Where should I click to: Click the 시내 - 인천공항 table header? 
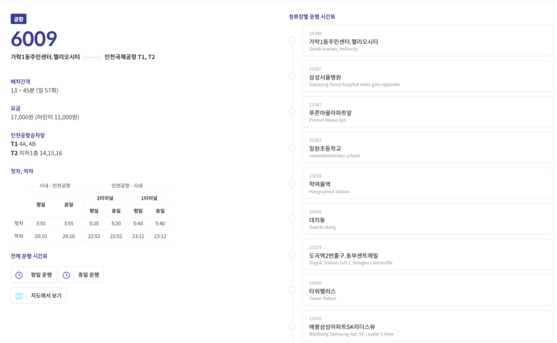[x=54, y=186]
